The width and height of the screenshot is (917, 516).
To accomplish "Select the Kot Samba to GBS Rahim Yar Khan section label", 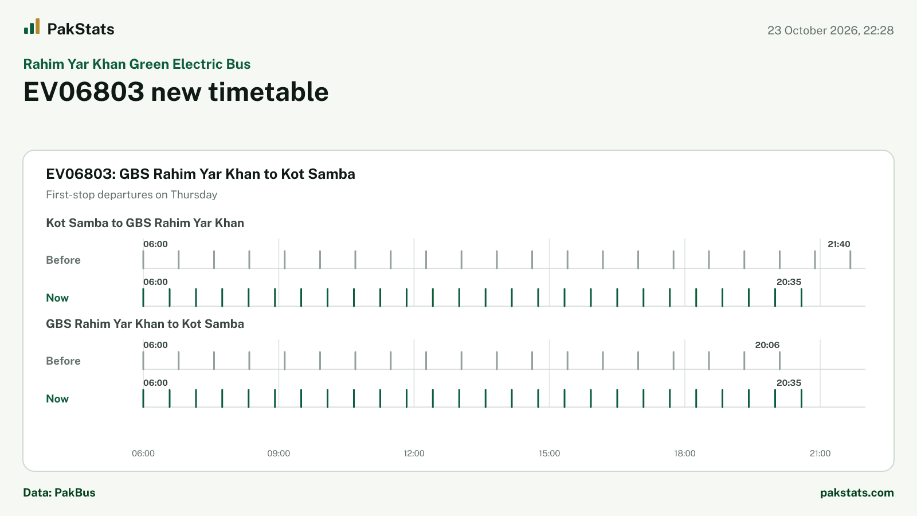I will (x=145, y=223).
